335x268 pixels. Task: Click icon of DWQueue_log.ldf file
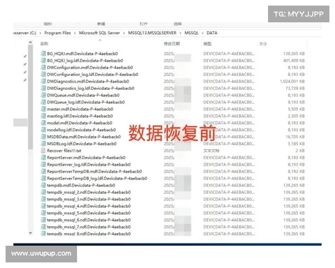[x=44, y=102]
